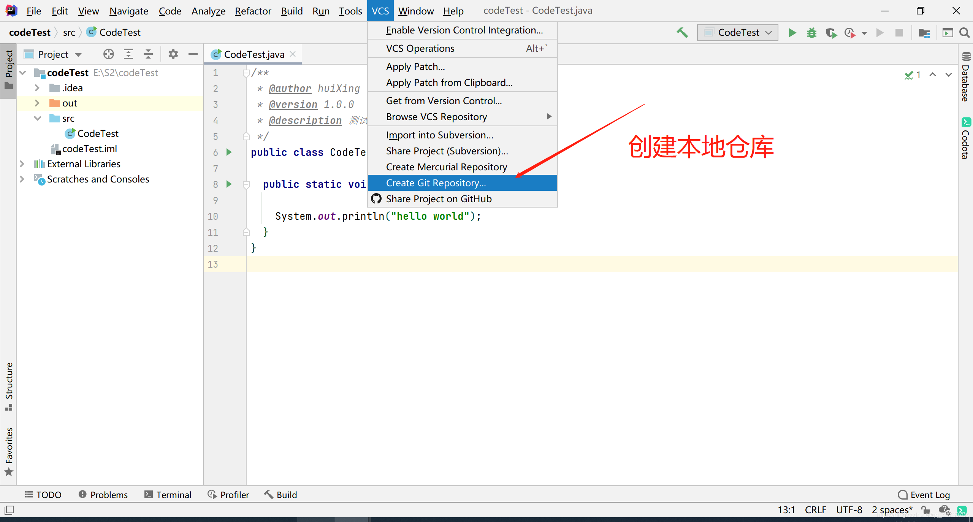The image size is (973, 522).
Task: Open Search Everywhere magnifier icon
Action: click(x=965, y=33)
